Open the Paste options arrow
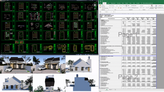The image size is (164, 92). point(100,8)
